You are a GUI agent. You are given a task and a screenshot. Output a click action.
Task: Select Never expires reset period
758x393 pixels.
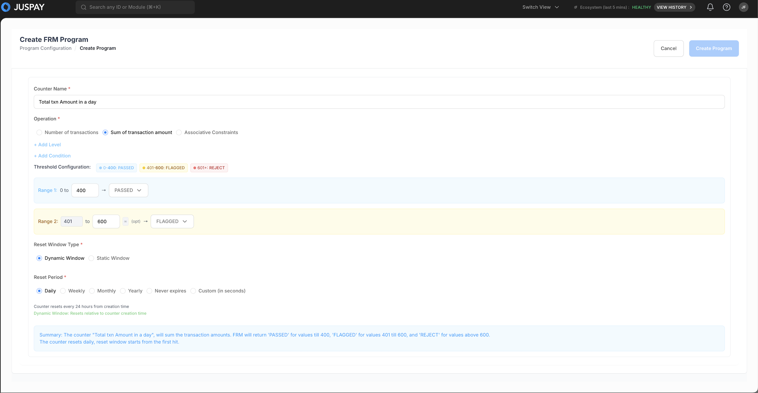(149, 291)
